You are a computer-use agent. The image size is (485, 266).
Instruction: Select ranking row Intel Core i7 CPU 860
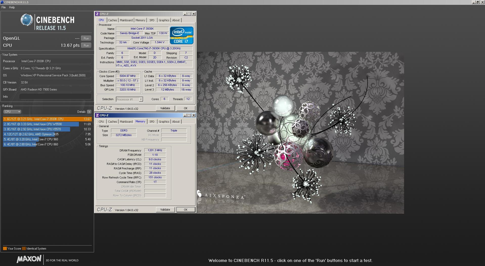(x=47, y=144)
